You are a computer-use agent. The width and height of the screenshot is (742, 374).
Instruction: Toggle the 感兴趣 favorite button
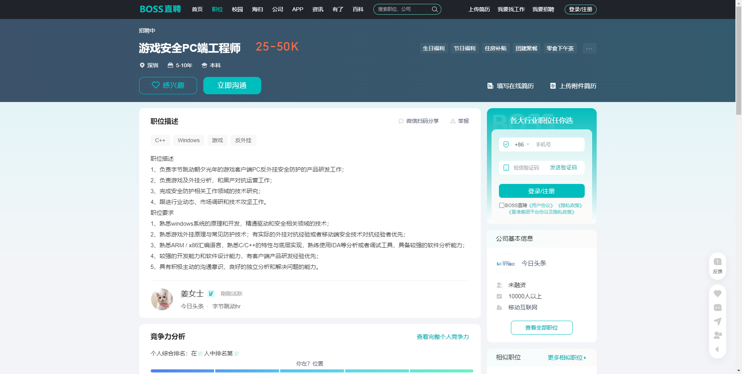pos(168,85)
